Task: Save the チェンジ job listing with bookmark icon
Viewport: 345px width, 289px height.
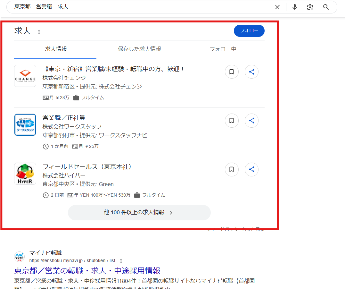Action: (232, 72)
